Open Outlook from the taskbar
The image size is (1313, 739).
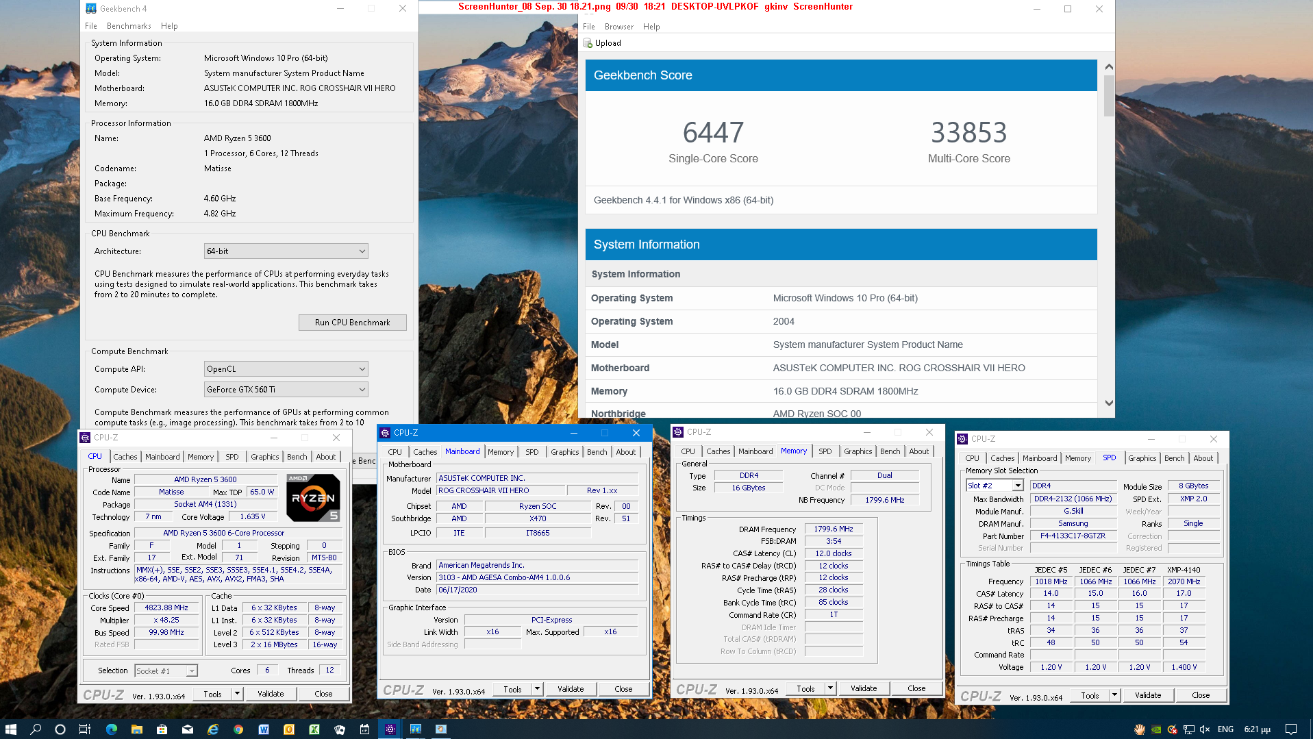click(x=289, y=729)
